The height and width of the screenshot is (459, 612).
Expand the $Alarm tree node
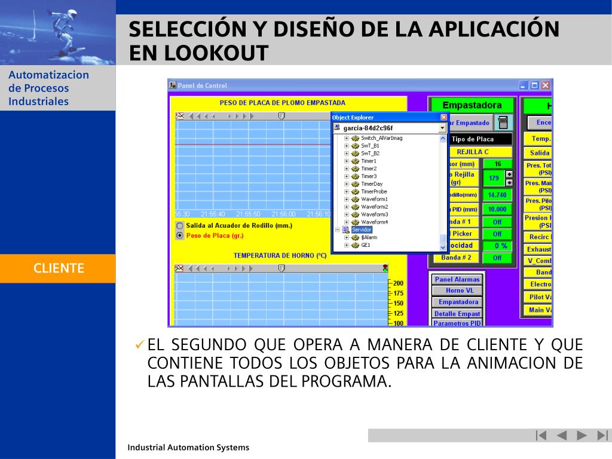(346, 237)
